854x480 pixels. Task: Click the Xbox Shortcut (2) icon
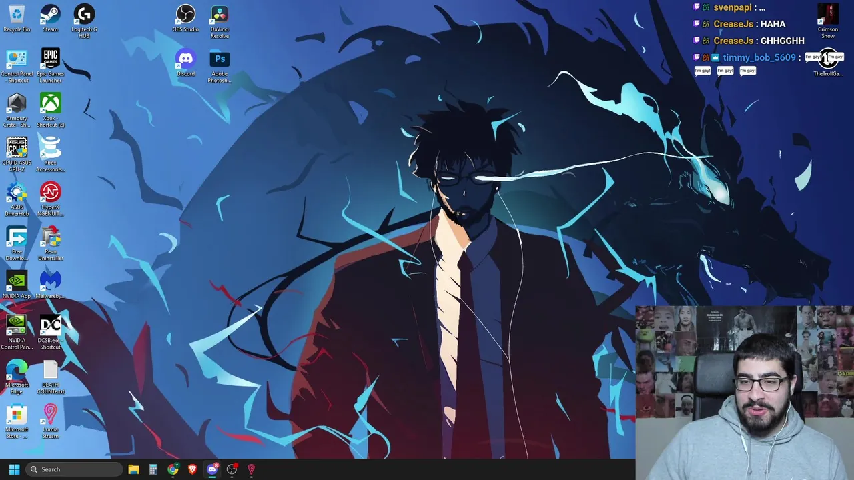(x=50, y=111)
